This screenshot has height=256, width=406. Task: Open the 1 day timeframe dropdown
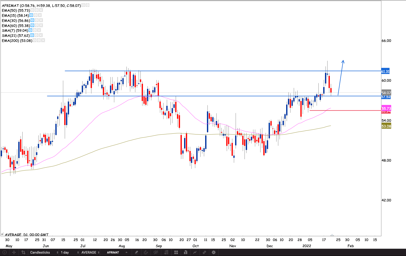(x=70, y=252)
